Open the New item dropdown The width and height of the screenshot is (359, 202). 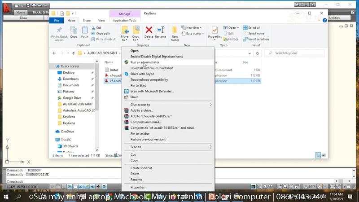pyautogui.click(x=192, y=27)
